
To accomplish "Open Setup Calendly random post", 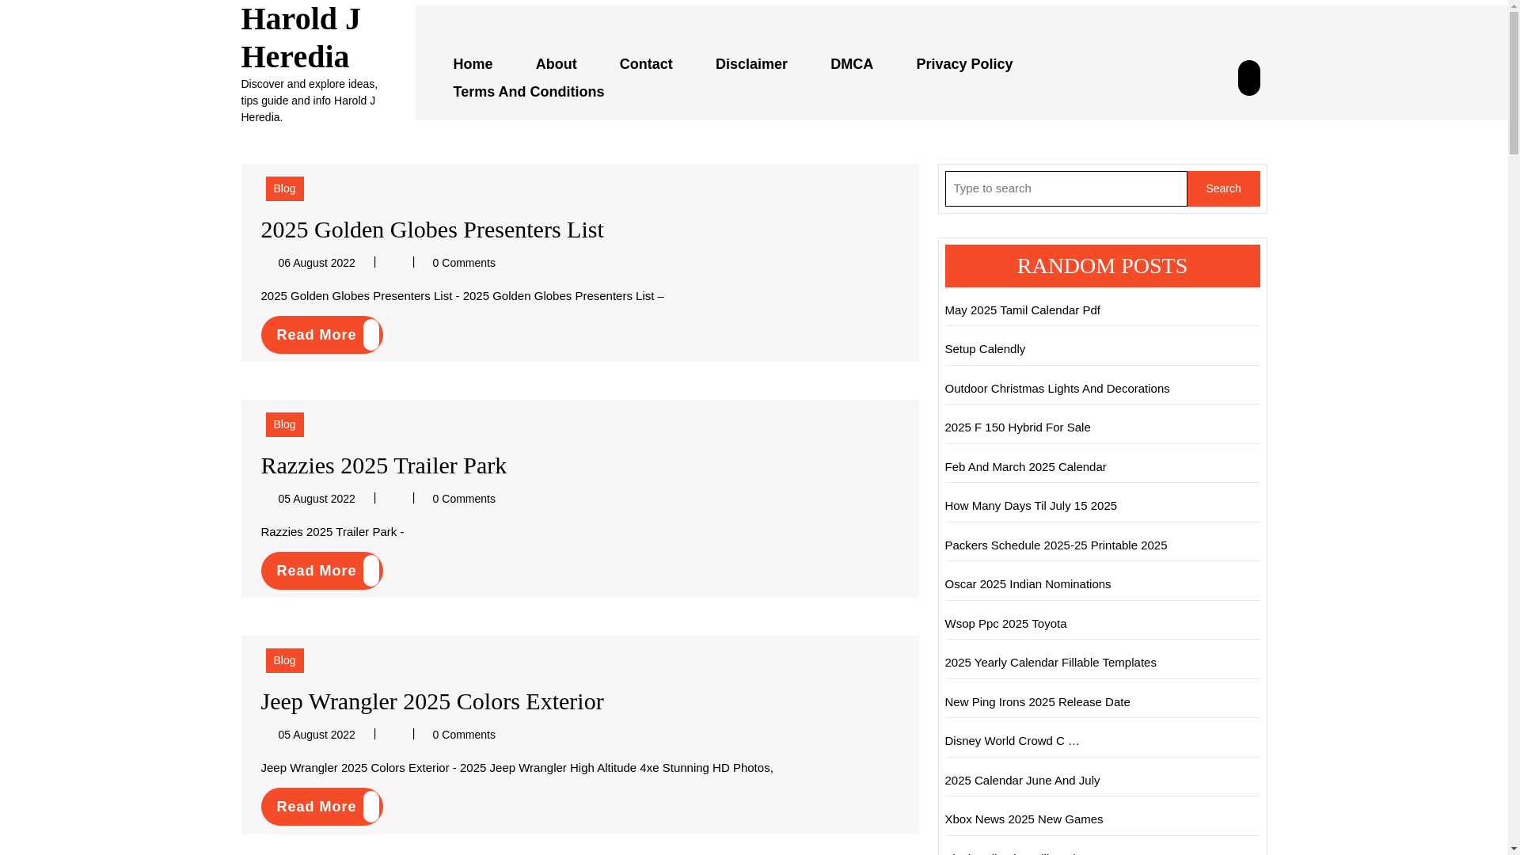I will [x=985, y=349].
